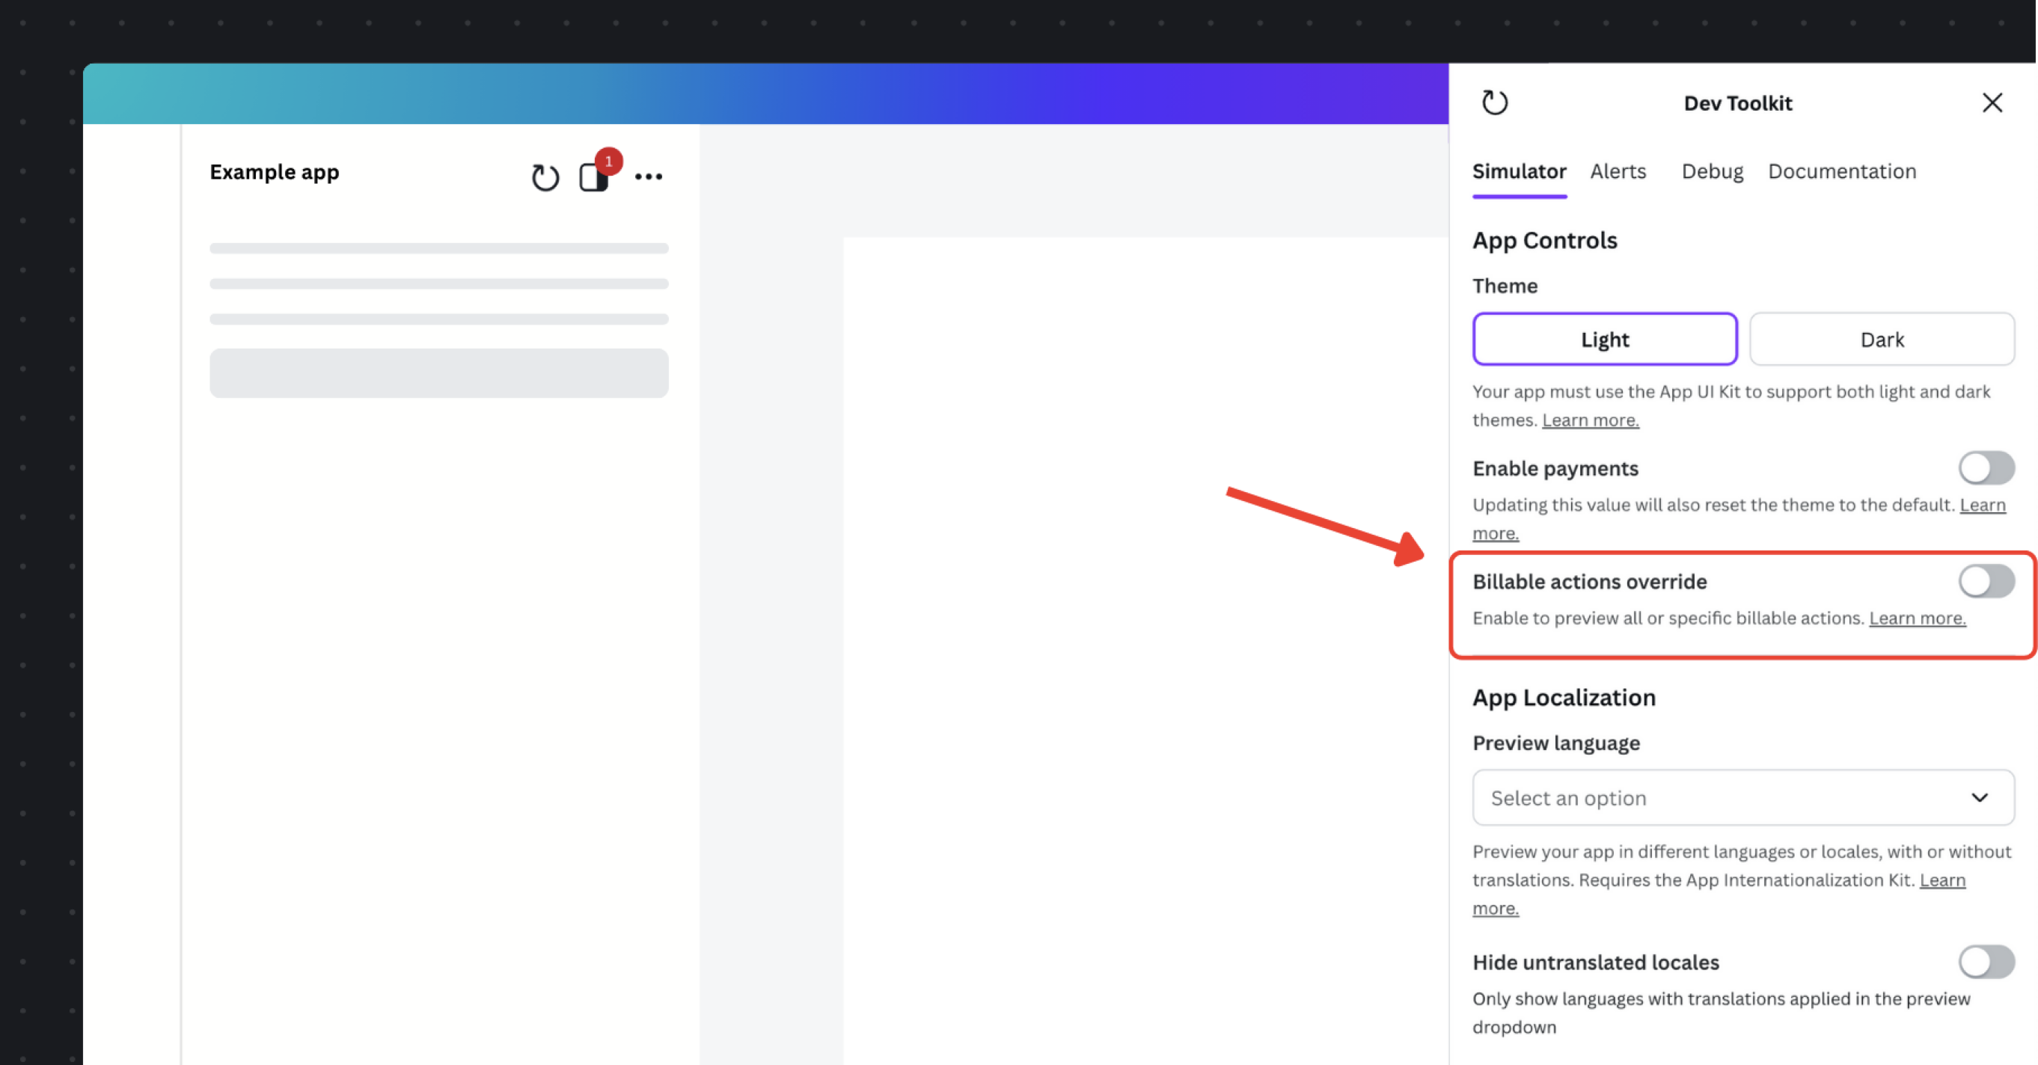
Task: Open the Alerts tab
Action: click(1619, 171)
